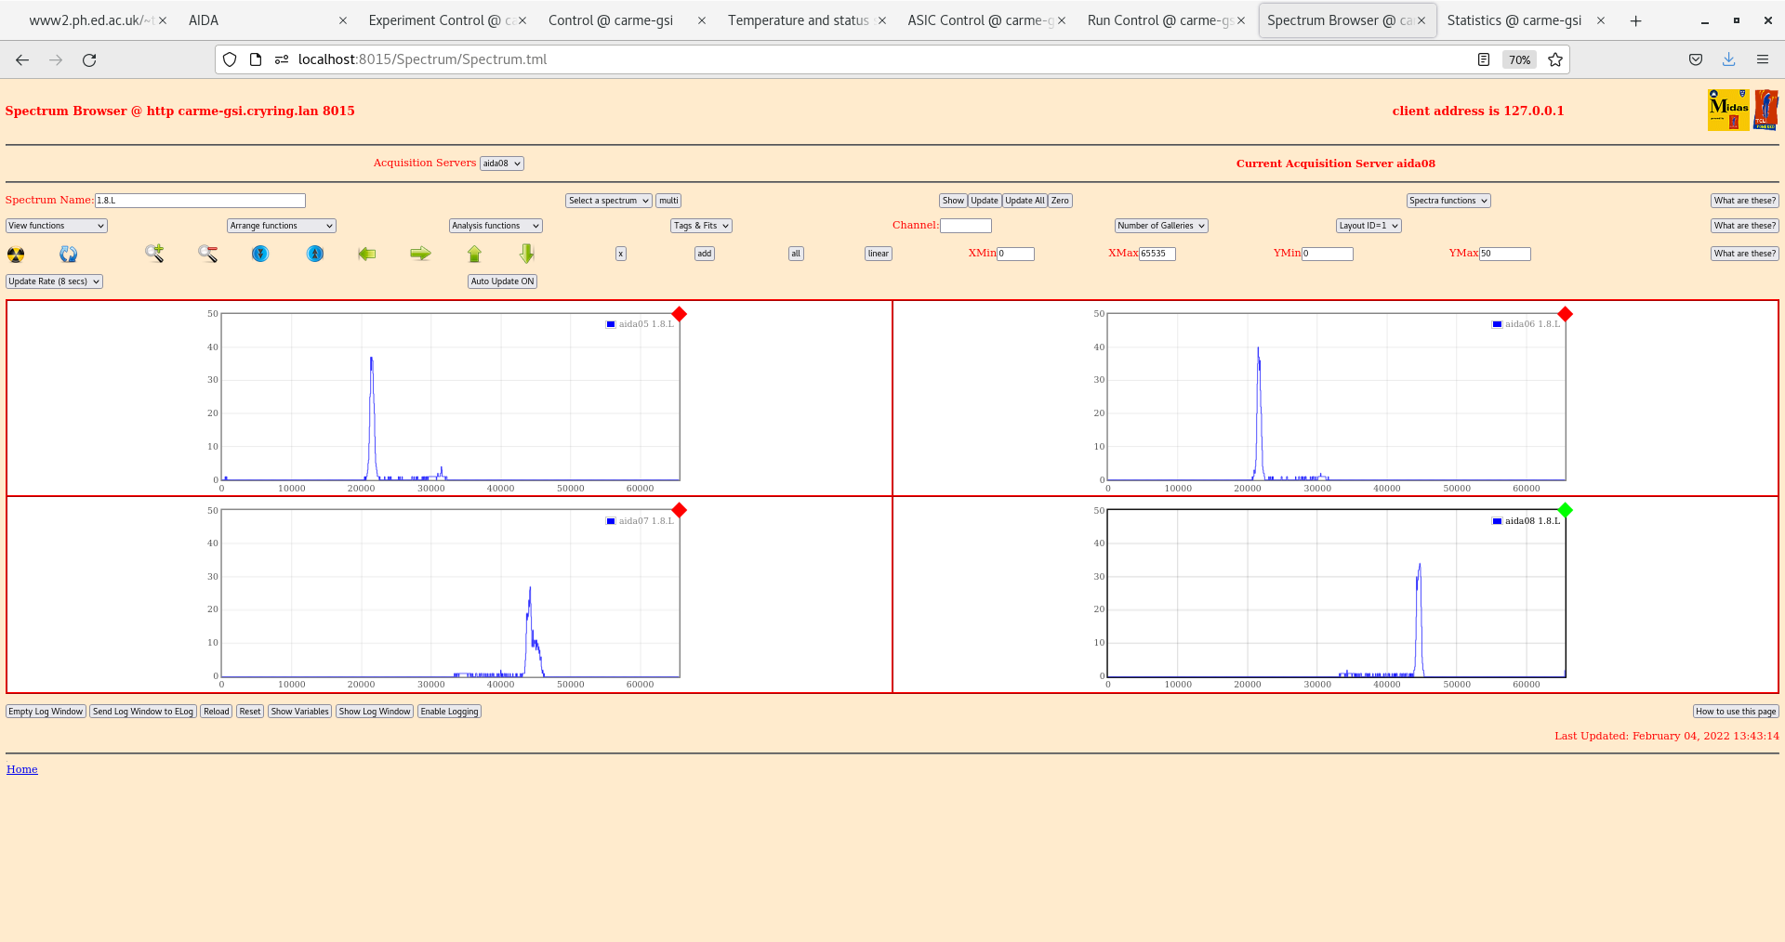The image size is (1785, 942).
Task: Bookmark this page with the star icon
Action: 1555,59
